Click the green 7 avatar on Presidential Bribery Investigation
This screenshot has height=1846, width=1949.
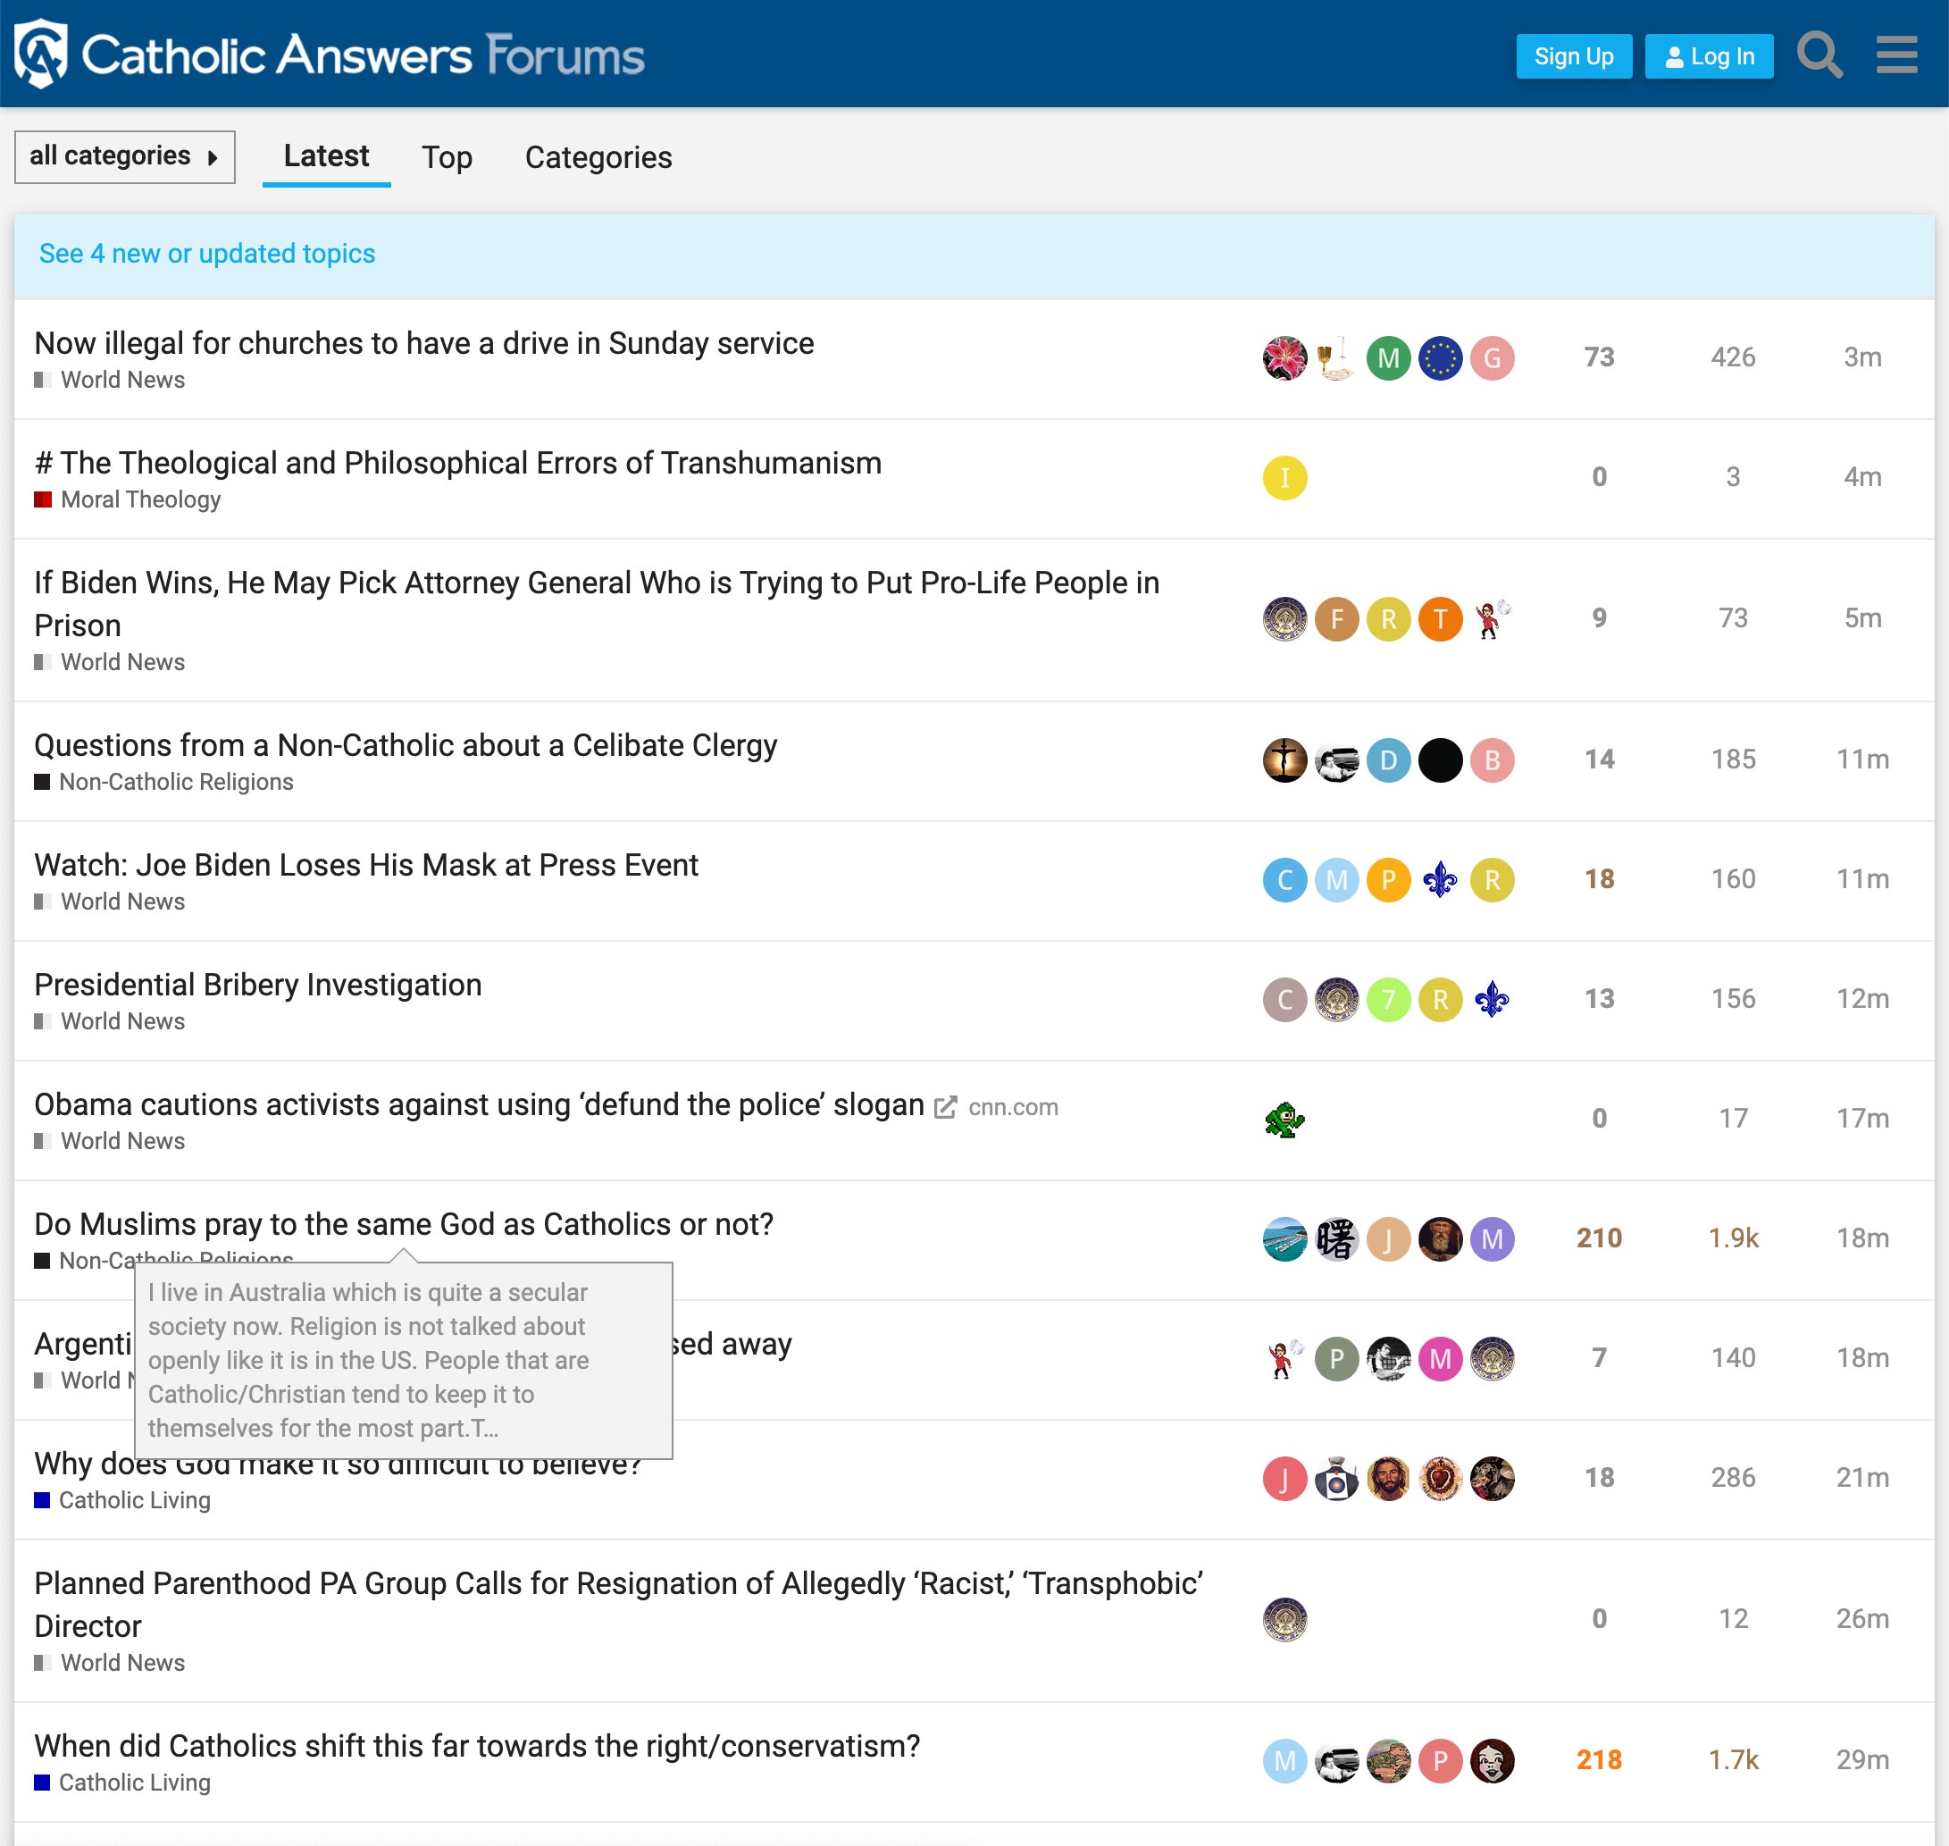[1388, 1000]
